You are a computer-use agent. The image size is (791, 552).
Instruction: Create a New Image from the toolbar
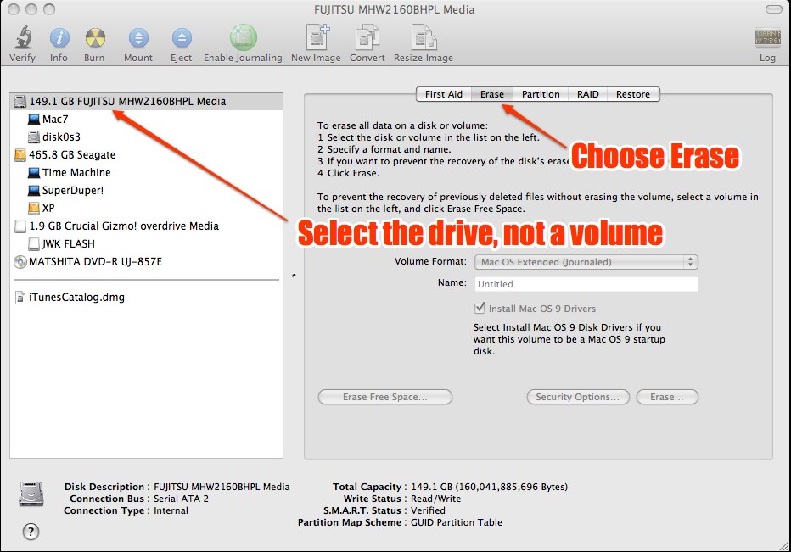317,37
